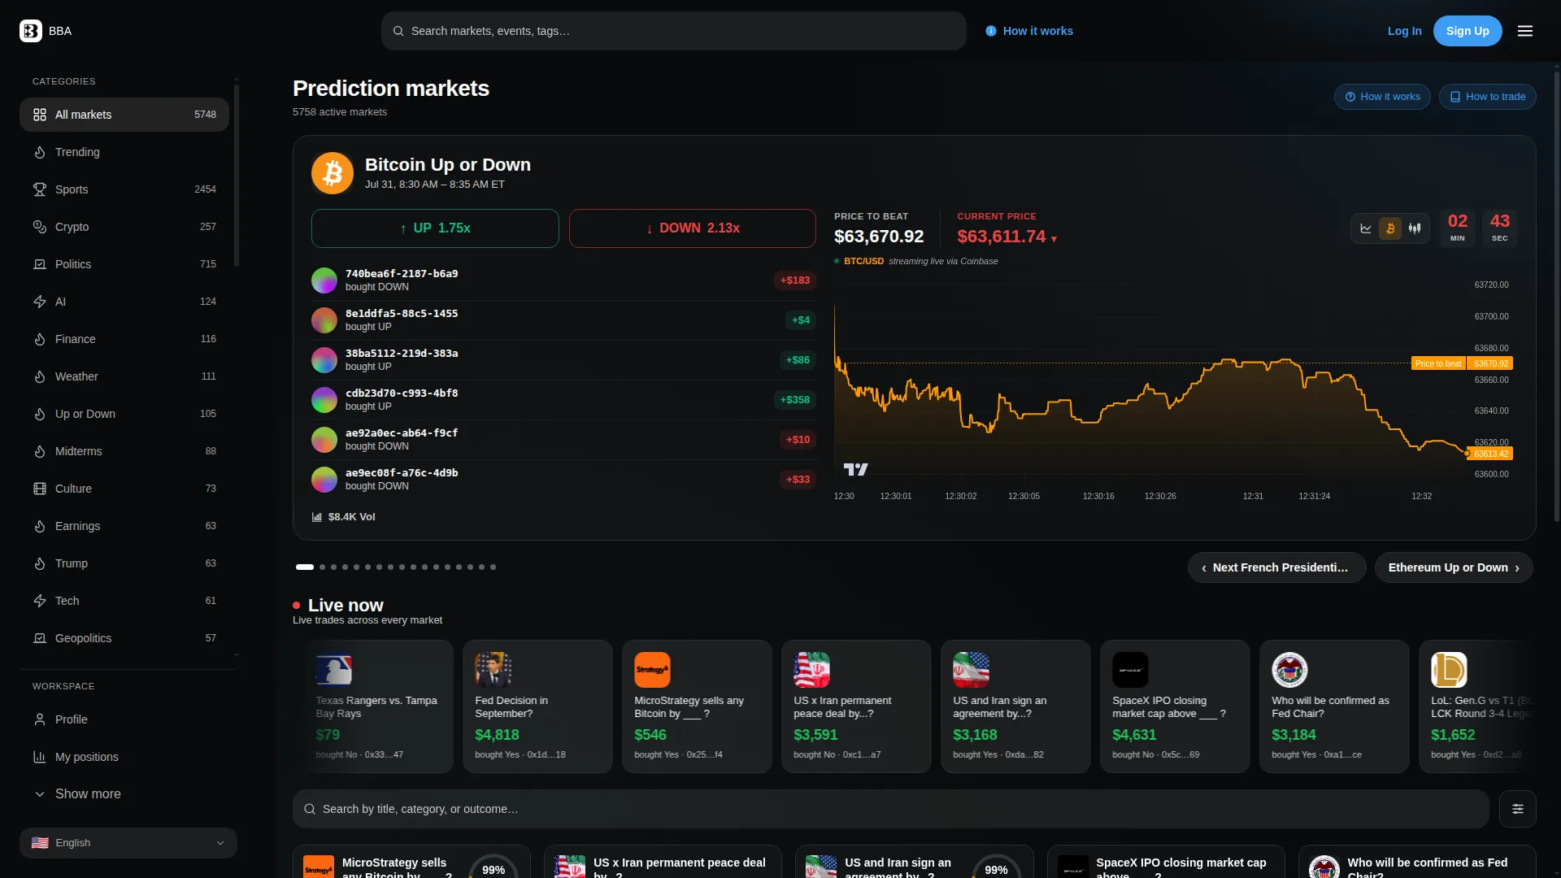The height and width of the screenshot is (878, 1561).
Task: Select the Sports category
Action: point(124,189)
